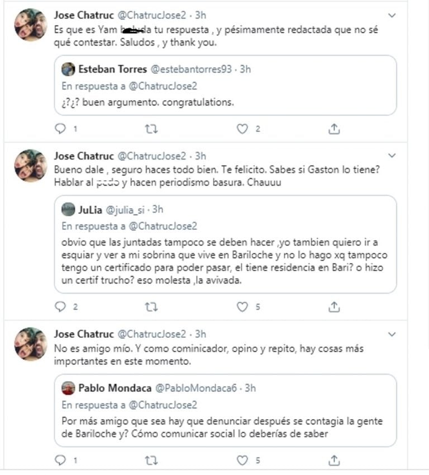Reply to the tweet quoting JuLia
This screenshot has width=429, height=475.
pyautogui.click(x=60, y=307)
